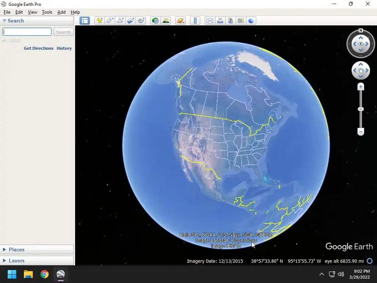Expand the Layers panel

coord(4,261)
